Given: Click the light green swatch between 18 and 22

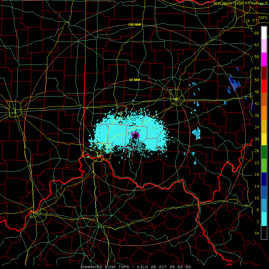Looking at the screenshot, I should pyautogui.click(x=264, y=166).
